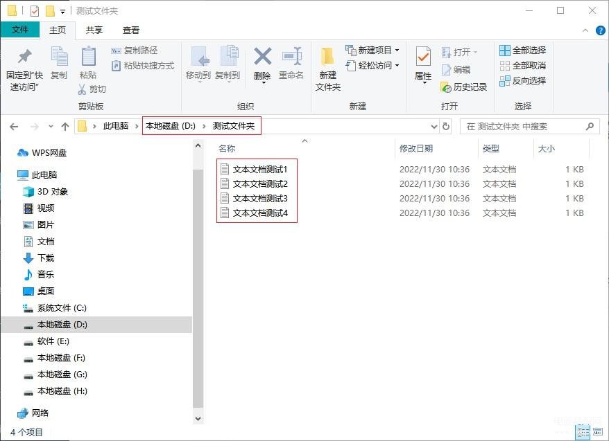The height and width of the screenshot is (441, 609).
Task: Open WPS网盘 in the navigation pane
Action: pos(42,153)
